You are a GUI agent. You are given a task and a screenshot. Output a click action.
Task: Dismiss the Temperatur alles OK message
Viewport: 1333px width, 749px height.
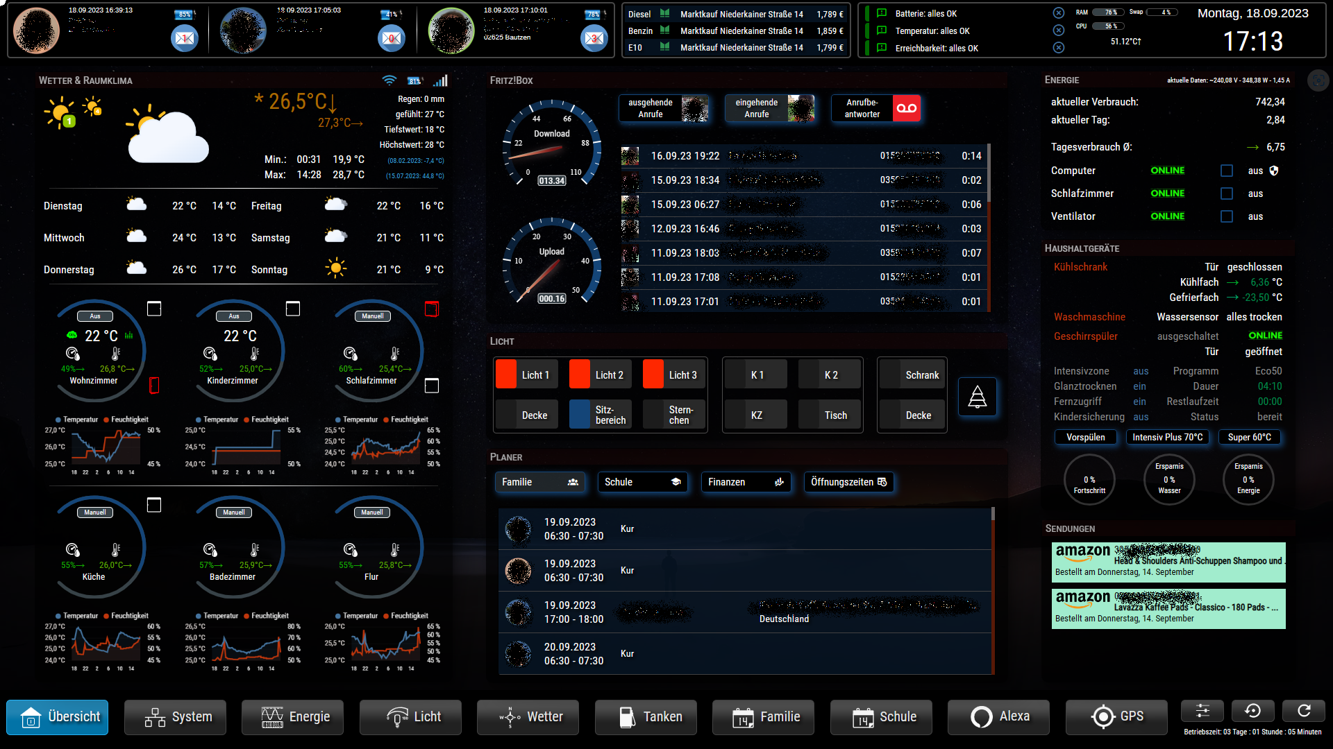(x=1058, y=31)
